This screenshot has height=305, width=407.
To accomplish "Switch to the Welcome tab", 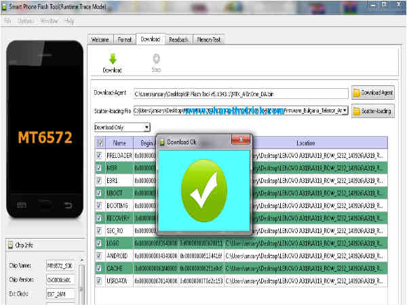I will click(x=100, y=40).
